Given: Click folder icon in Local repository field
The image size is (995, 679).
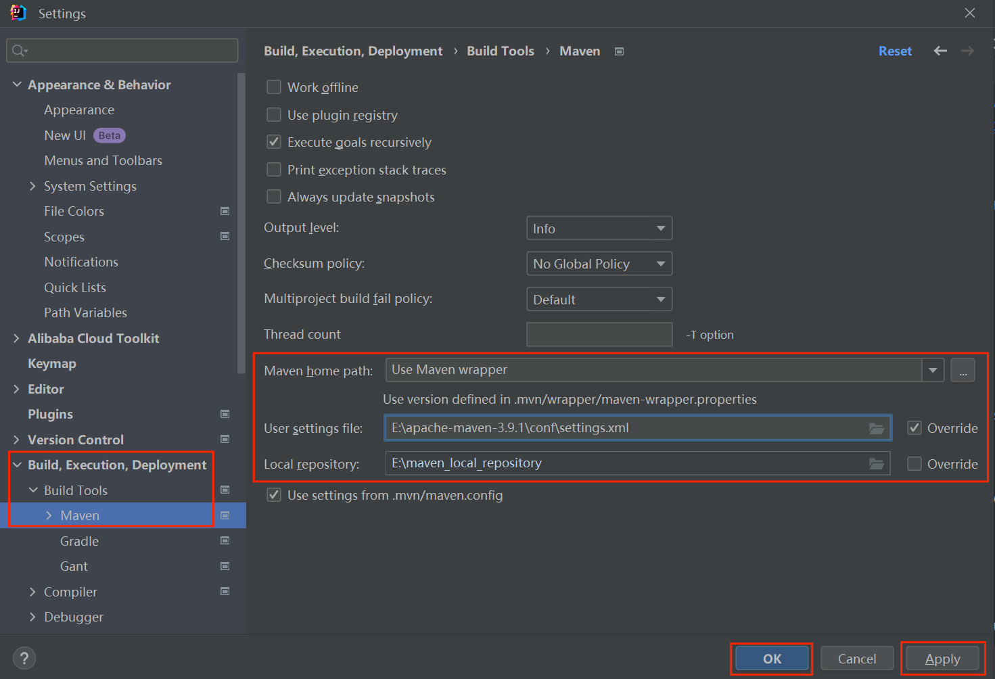Looking at the screenshot, I should point(877,464).
